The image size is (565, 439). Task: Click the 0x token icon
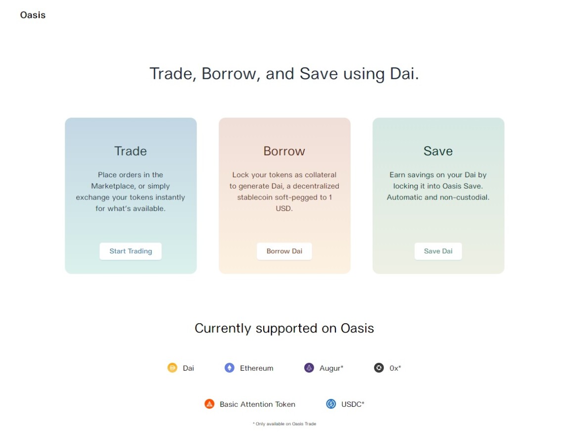coord(379,368)
